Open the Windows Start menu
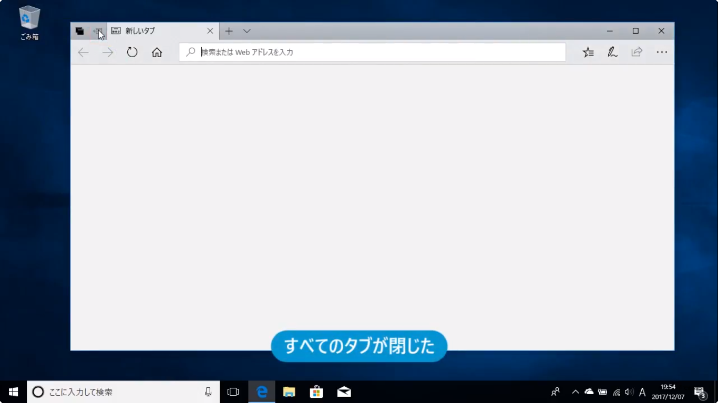 tap(13, 392)
